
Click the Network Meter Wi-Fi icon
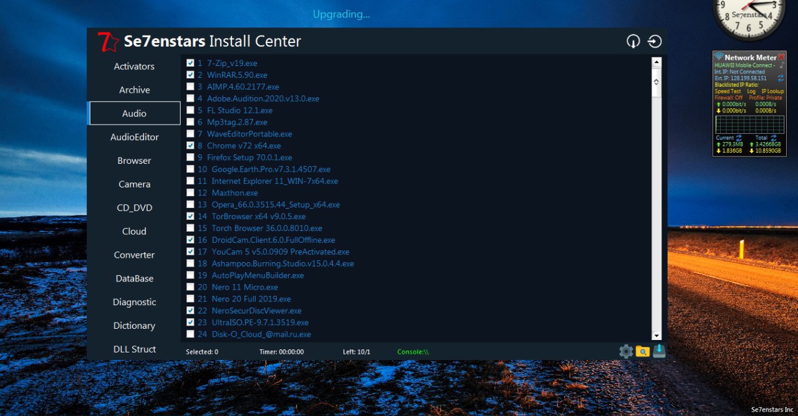(719, 56)
